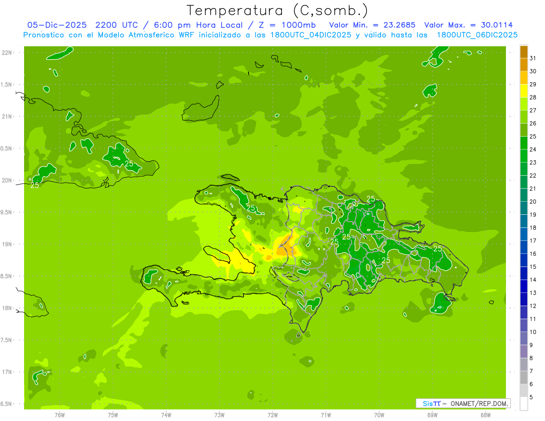Viewport: 545px width, 421px height.
Task: Click 'Valor Min. = 23.2685' text
Action: [x=372, y=25]
